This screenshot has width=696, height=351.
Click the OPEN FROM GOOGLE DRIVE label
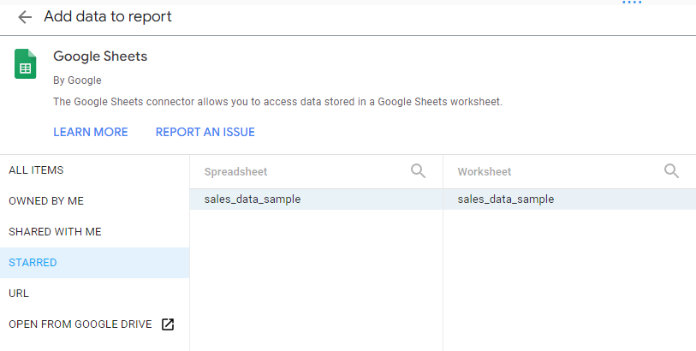[x=80, y=324]
